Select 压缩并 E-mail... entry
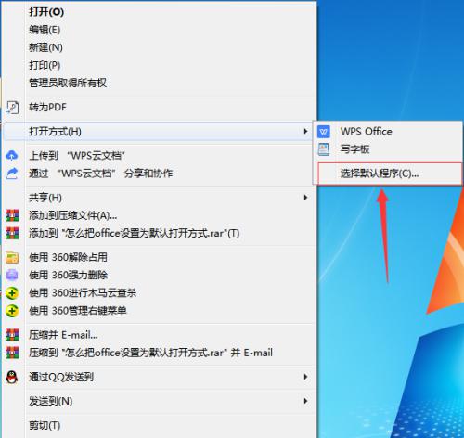464x438 pixels. click(x=159, y=335)
